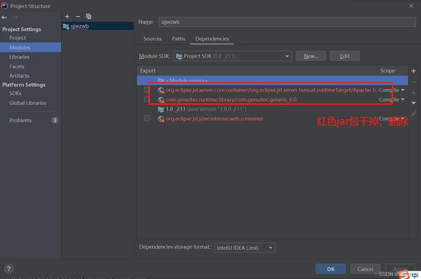421x279 pixels.
Task: Move the dependency down with the down arrow
Action: pos(414,103)
